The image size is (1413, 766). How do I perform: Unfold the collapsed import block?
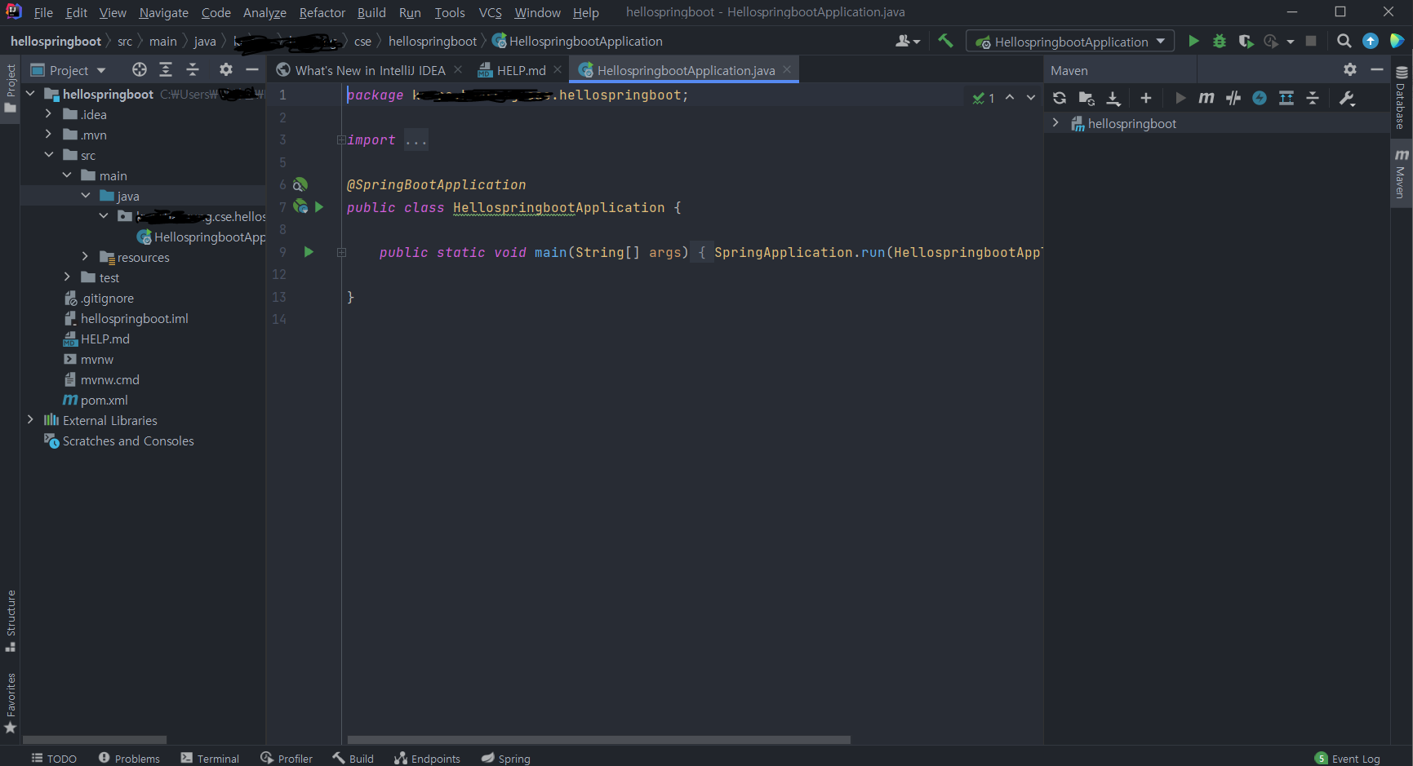tap(341, 140)
